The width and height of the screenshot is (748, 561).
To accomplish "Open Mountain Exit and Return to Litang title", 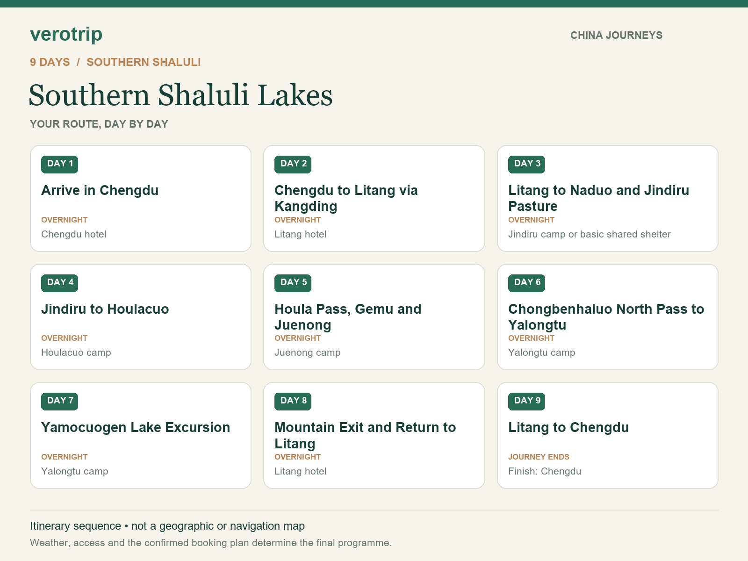I will pos(365,435).
